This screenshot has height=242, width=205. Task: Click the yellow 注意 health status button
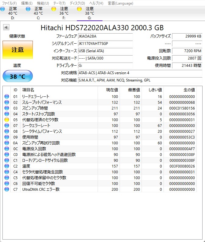pyautogui.click(x=18, y=49)
